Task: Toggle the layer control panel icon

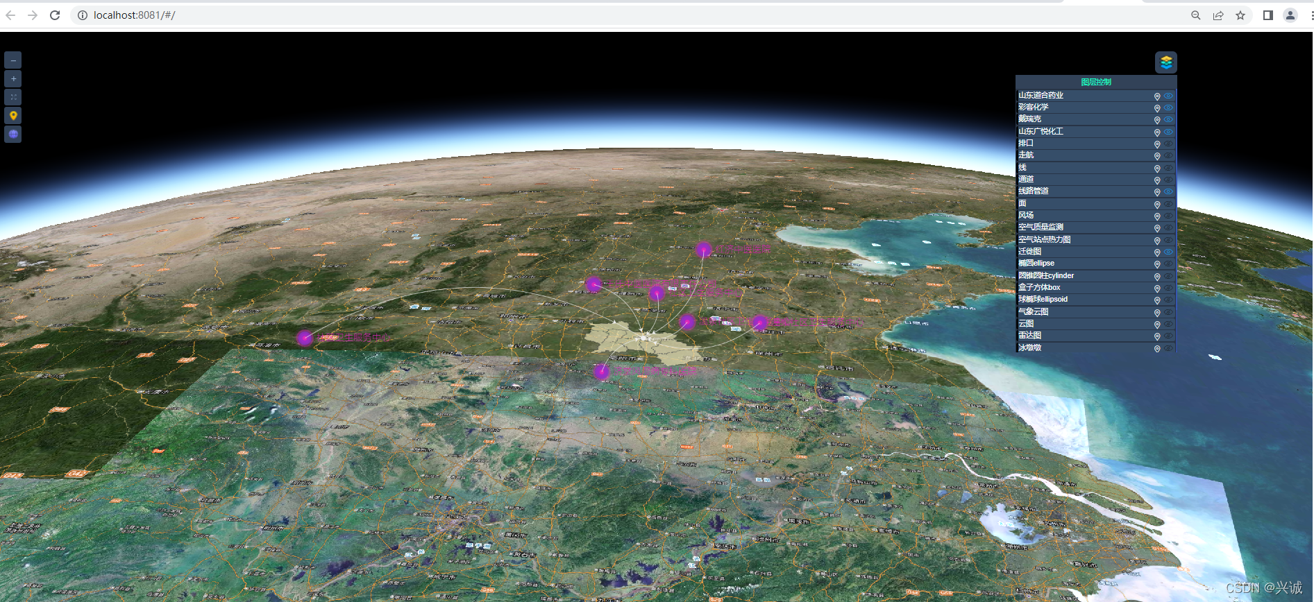Action: pyautogui.click(x=1166, y=62)
